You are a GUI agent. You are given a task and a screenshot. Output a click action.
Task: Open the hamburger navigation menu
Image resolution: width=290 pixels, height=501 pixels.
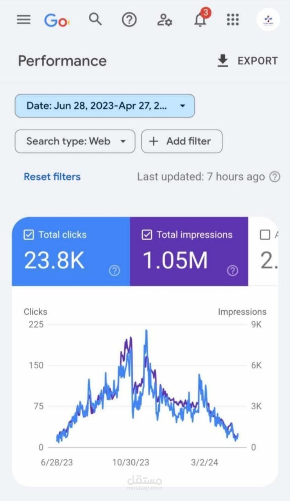pos(23,20)
